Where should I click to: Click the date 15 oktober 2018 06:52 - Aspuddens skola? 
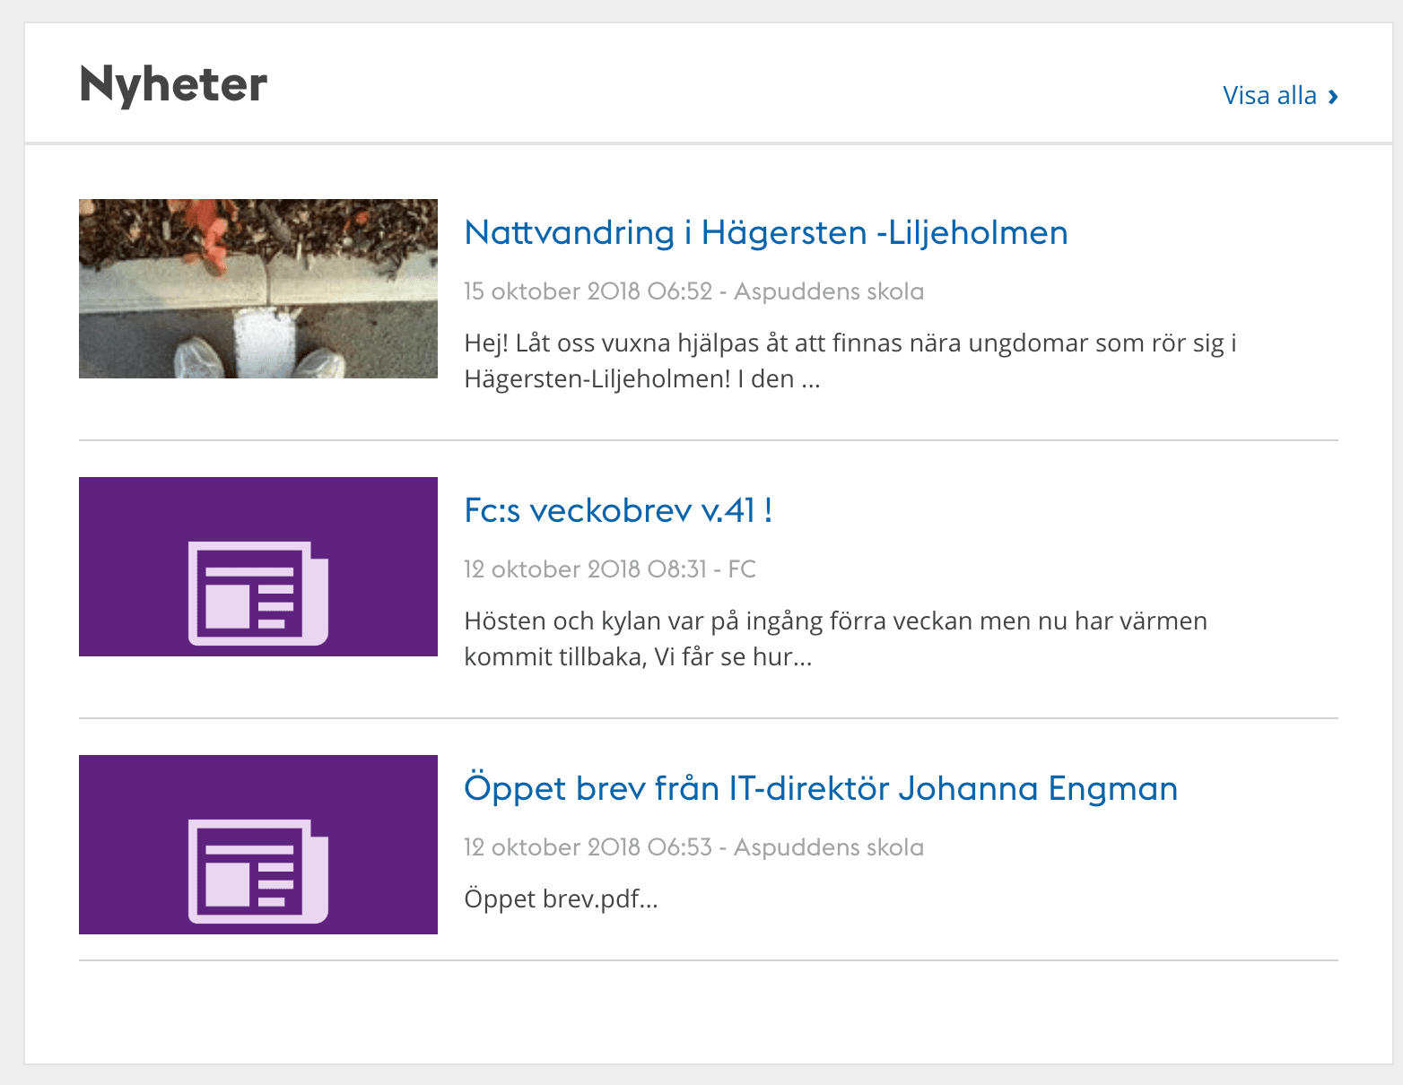tap(693, 291)
